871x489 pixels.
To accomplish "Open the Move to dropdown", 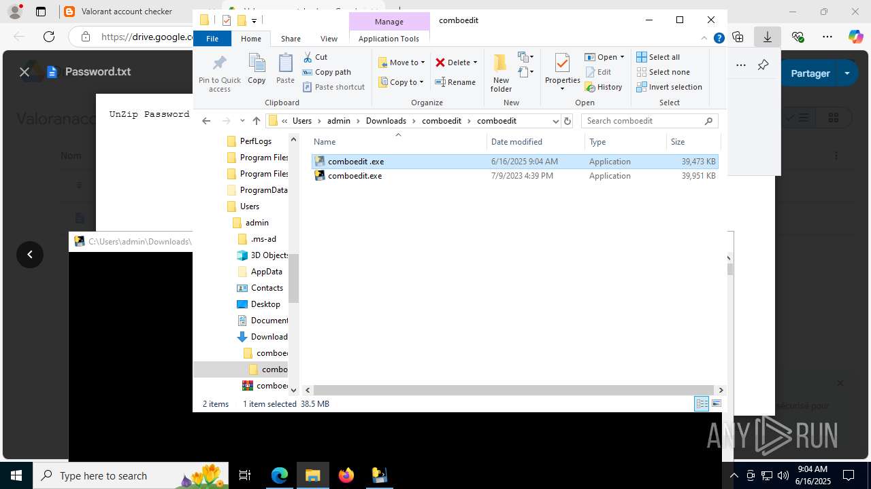I will coord(401,62).
